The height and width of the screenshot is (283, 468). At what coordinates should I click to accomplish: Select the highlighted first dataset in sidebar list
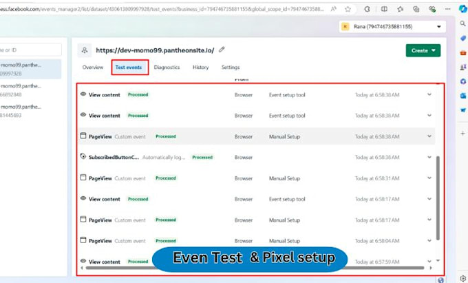tap(30, 69)
